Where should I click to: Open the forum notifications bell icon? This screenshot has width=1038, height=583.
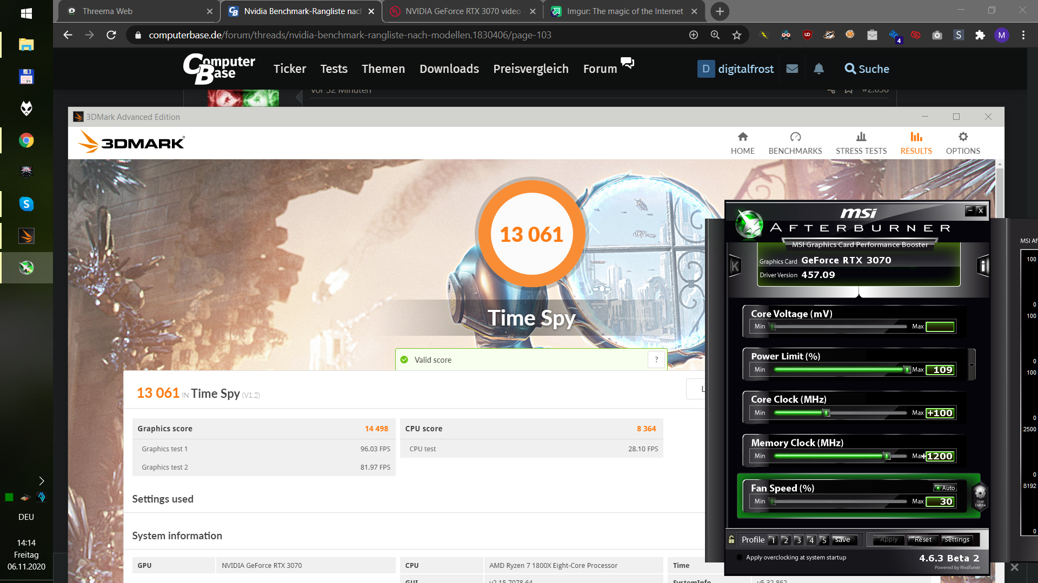pos(819,69)
